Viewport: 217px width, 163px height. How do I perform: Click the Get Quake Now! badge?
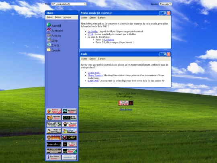pos(70,144)
